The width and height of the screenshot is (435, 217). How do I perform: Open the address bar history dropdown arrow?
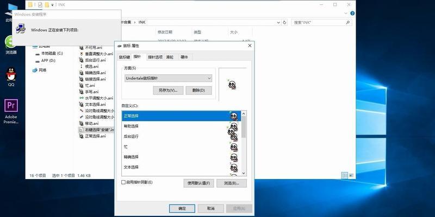tap(278, 22)
